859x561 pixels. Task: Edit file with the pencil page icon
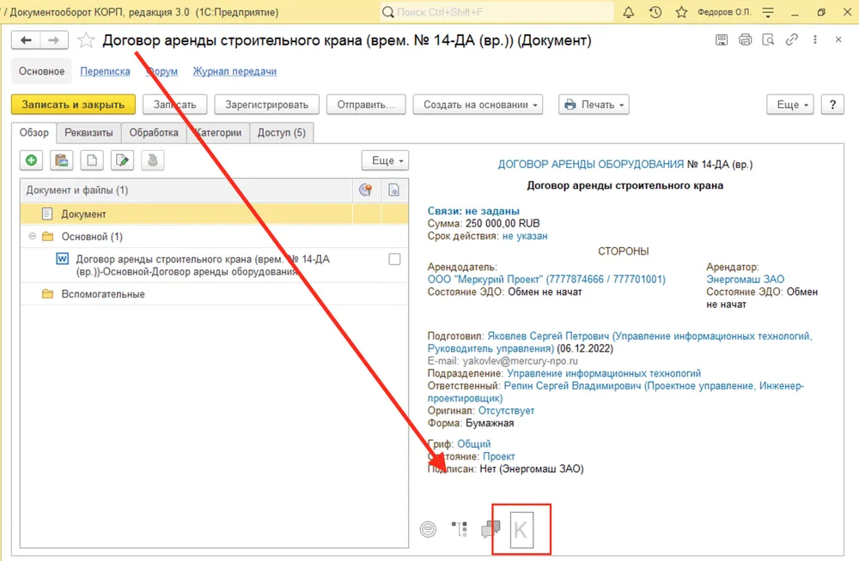[x=122, y=160]
